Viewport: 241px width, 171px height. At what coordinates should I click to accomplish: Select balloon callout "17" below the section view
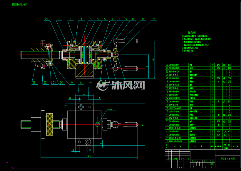pyautogui.click(x=91, y=83)
